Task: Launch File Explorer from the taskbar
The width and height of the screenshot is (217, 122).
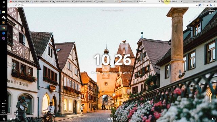Action: click(x=4, y=12)
